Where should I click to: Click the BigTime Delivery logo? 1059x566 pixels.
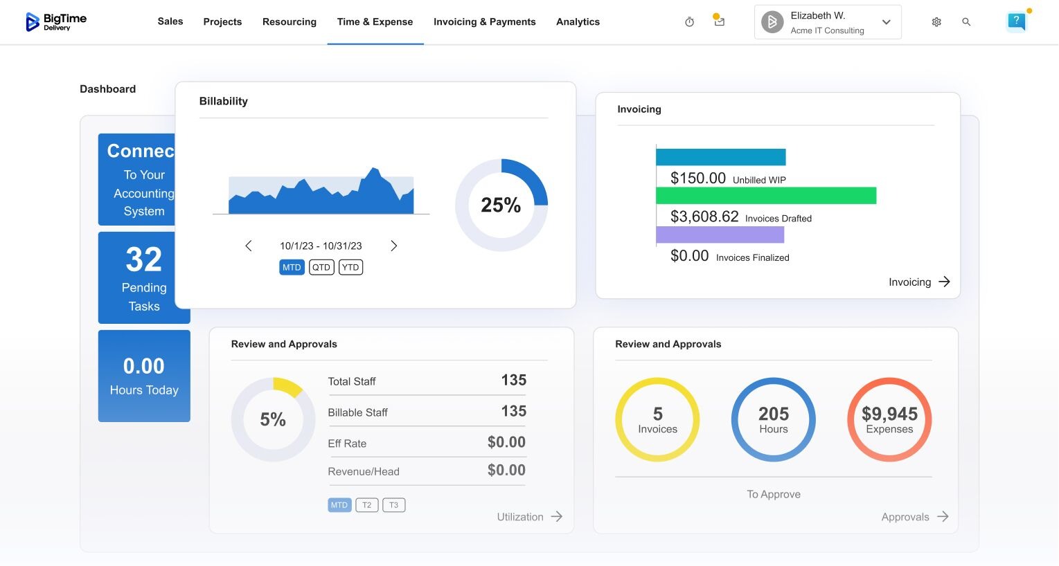pos(56,22)
